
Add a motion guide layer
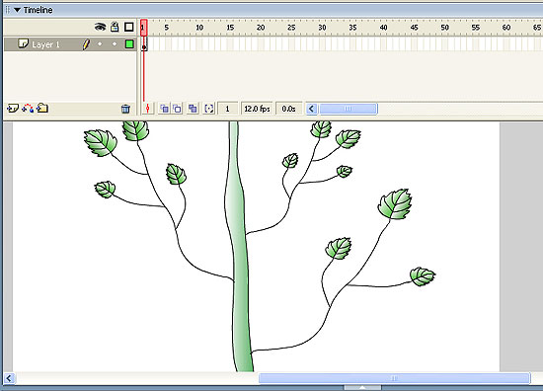(28, 109)
